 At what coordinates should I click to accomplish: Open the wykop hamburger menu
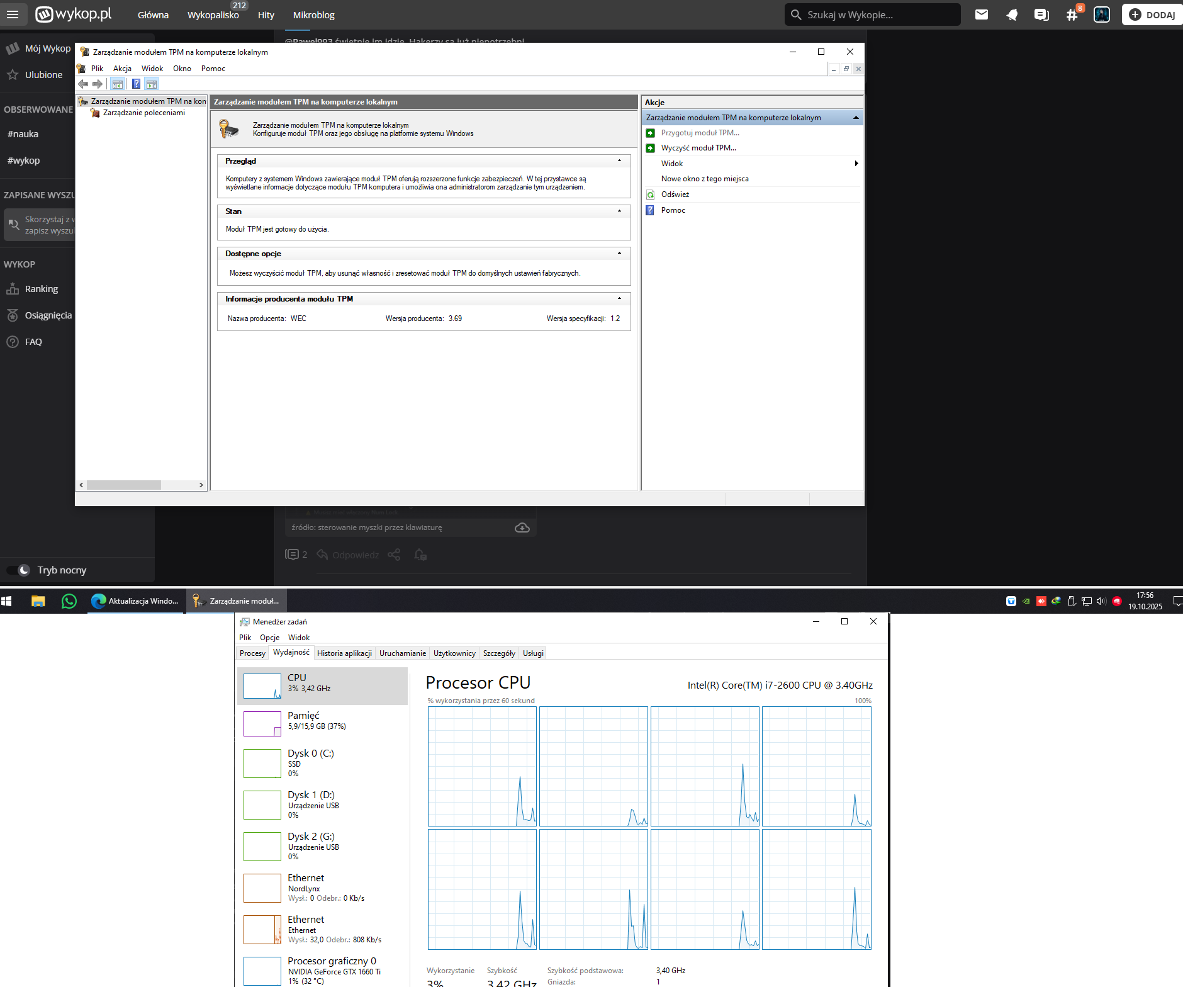coord(13,14)
